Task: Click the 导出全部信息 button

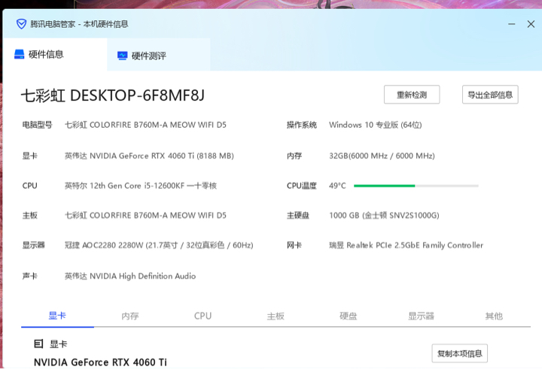Action: coord(490,95)
